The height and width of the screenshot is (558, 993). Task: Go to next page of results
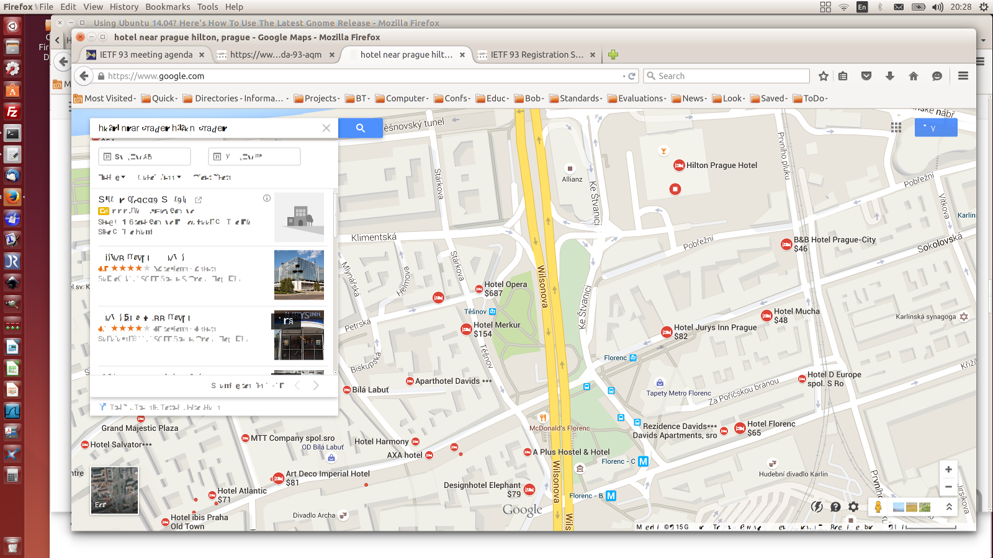tap(316, 386)
